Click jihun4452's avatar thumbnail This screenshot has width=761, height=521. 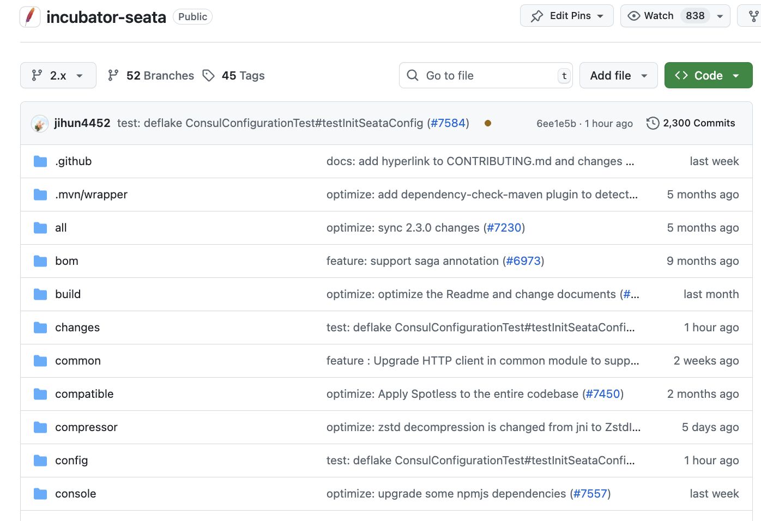click(x=40, y=124)
